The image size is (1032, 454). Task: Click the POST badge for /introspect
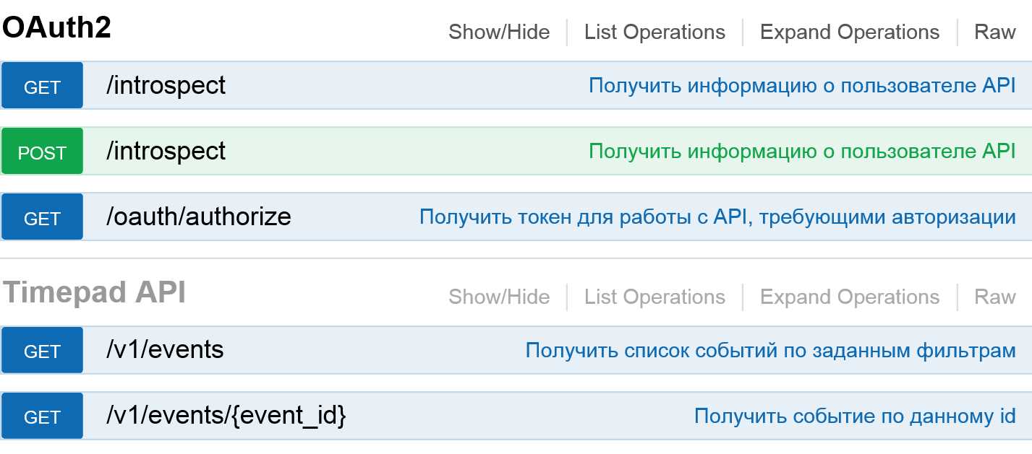coord(41,151)
